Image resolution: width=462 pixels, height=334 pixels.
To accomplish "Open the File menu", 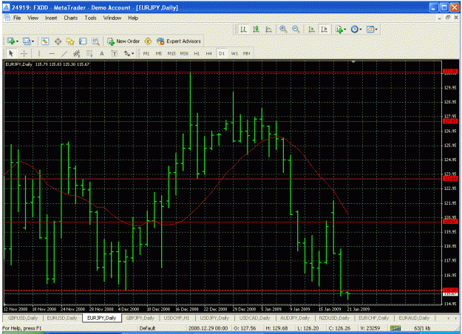I will pos(17,18).
